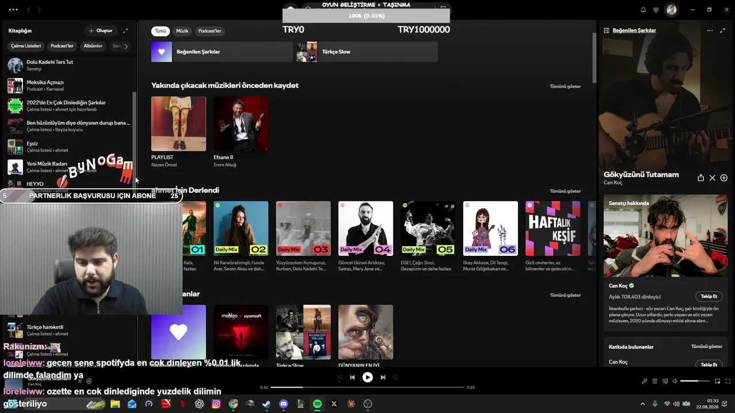Open the Efsane II album cover
Viewport: 735px width, 413px height.
pyautogui.click(x=241, y=124)
